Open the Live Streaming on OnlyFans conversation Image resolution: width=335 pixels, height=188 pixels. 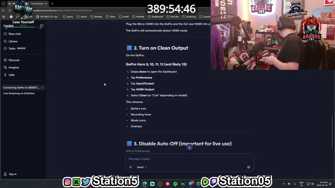pyautogui.click(x=19, y=93)
